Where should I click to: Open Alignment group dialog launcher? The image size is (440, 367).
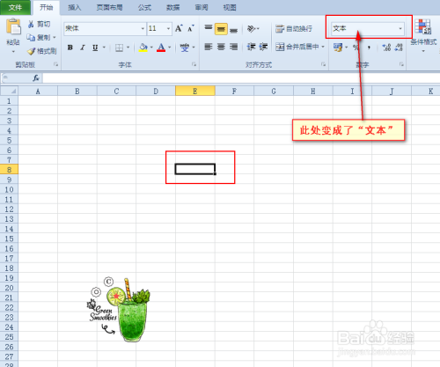[x=323, y=64]
